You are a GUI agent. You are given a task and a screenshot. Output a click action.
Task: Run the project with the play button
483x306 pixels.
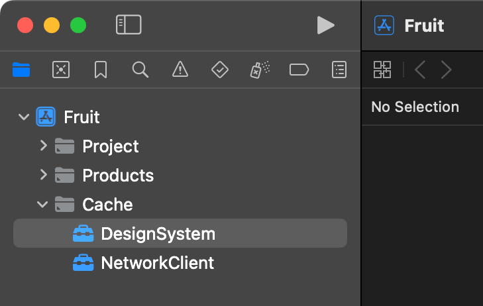pyautogui.click(x=325, y=25)
